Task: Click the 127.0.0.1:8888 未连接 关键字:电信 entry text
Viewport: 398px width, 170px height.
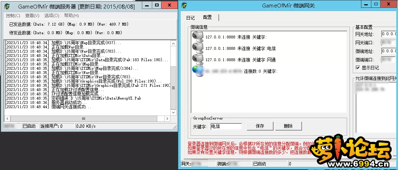Action: [240, 48]
